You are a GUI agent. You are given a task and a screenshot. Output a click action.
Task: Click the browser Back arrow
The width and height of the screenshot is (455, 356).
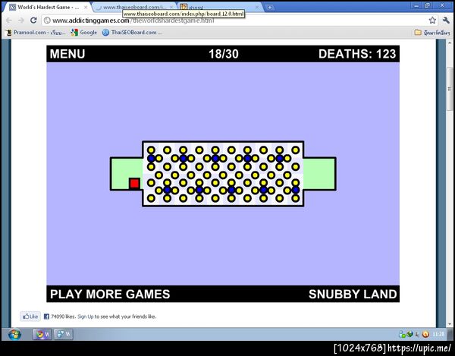tap(9, 20)
